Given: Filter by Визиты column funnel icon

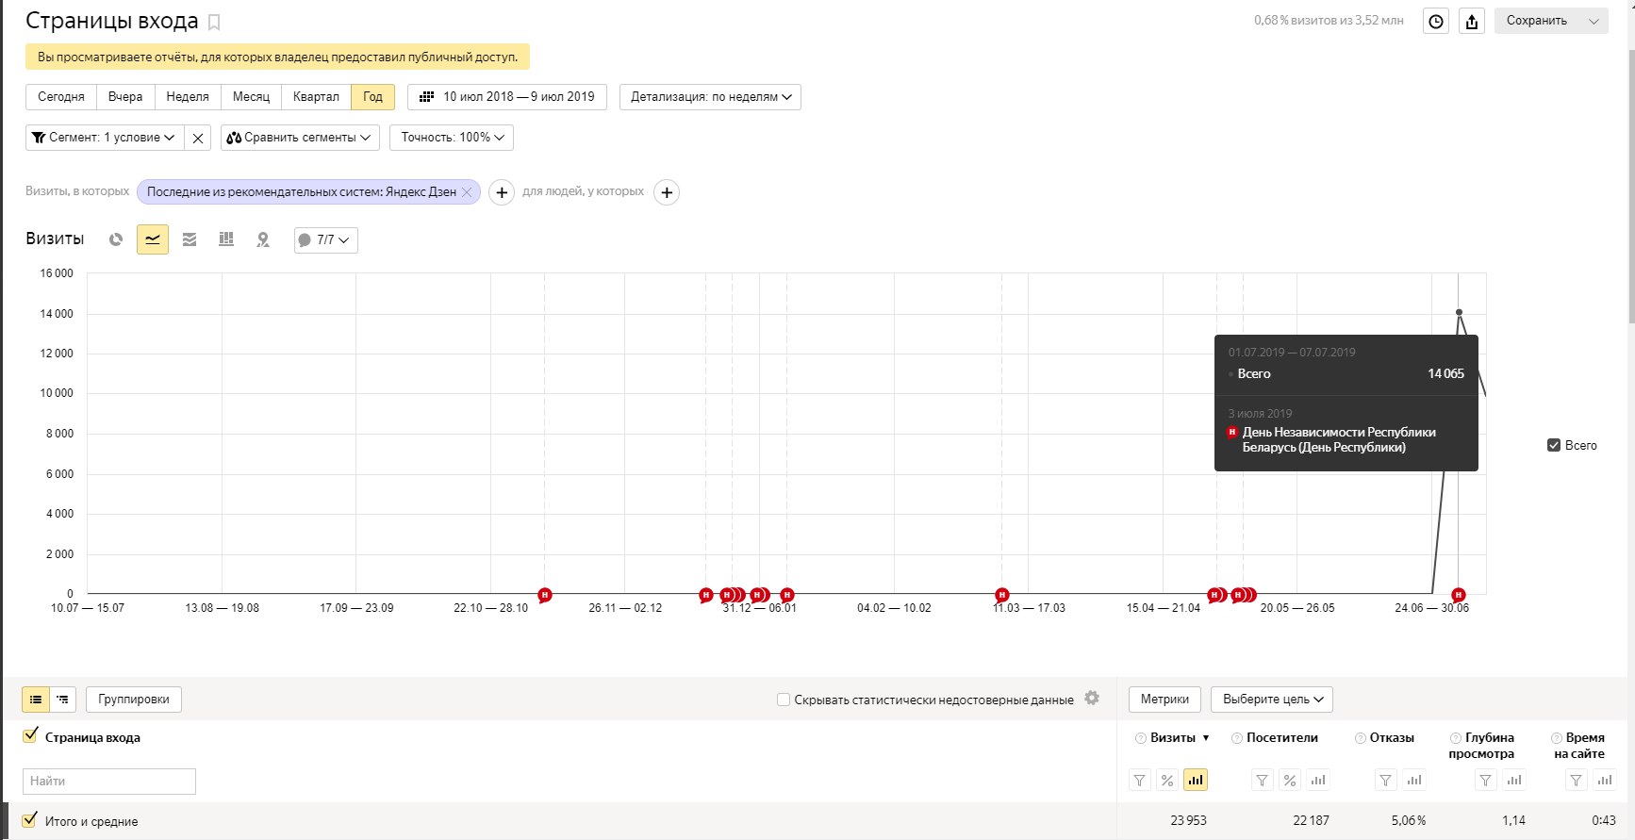Looking at the screenshot, I should click(1140, 781).
